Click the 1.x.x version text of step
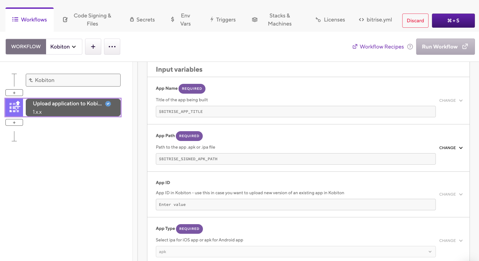The height and width of the screenshot is (261, 479). tap(37, 112)
